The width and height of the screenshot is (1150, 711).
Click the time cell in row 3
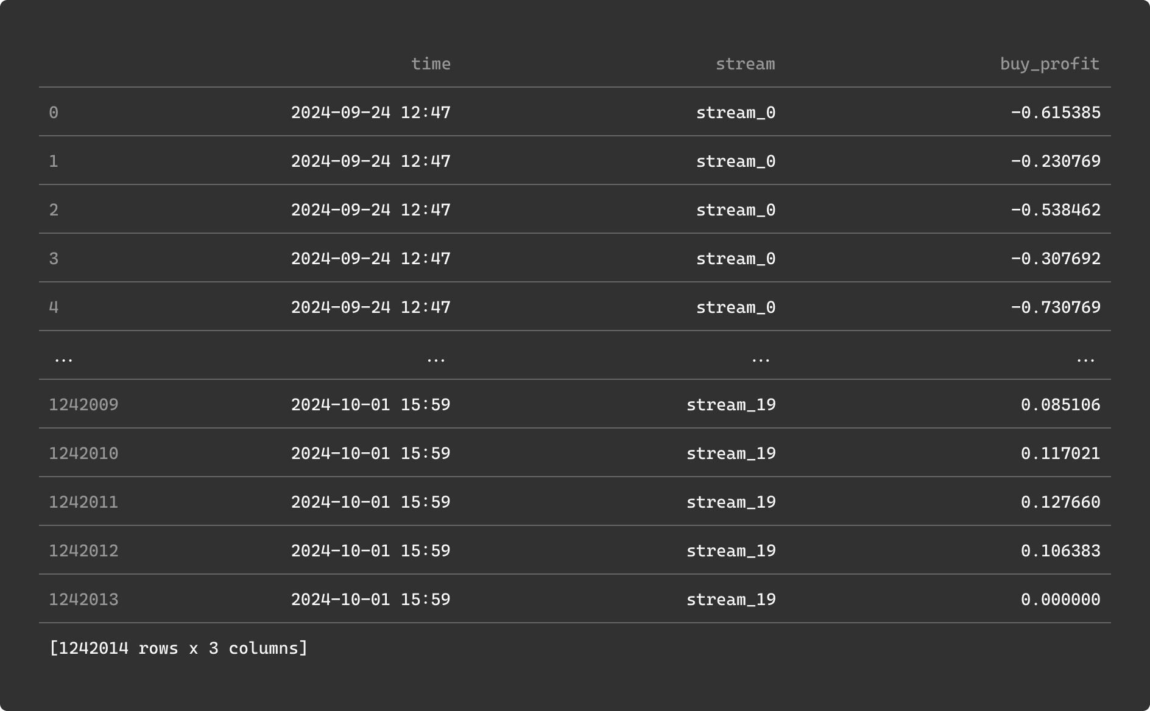370,259
